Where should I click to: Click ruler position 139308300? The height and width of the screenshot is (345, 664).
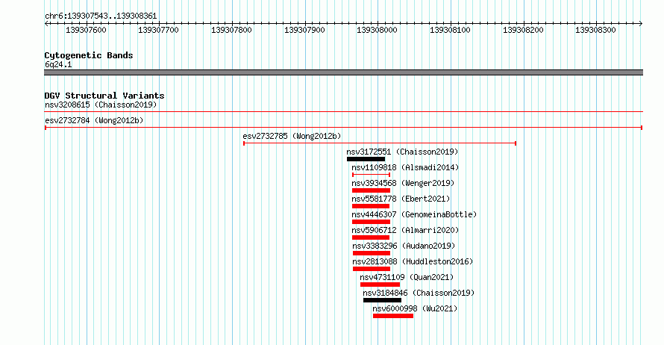point(596,30)
